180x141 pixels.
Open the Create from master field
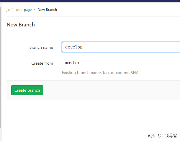pos(121,63)
